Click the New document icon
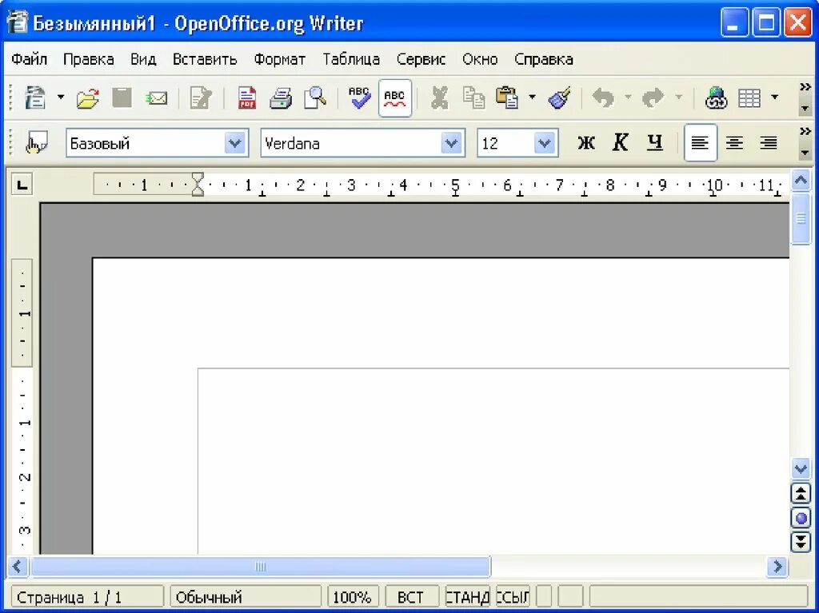Viewport: 819px width, 613px height. pyautogui.click(x=35, y=98)
